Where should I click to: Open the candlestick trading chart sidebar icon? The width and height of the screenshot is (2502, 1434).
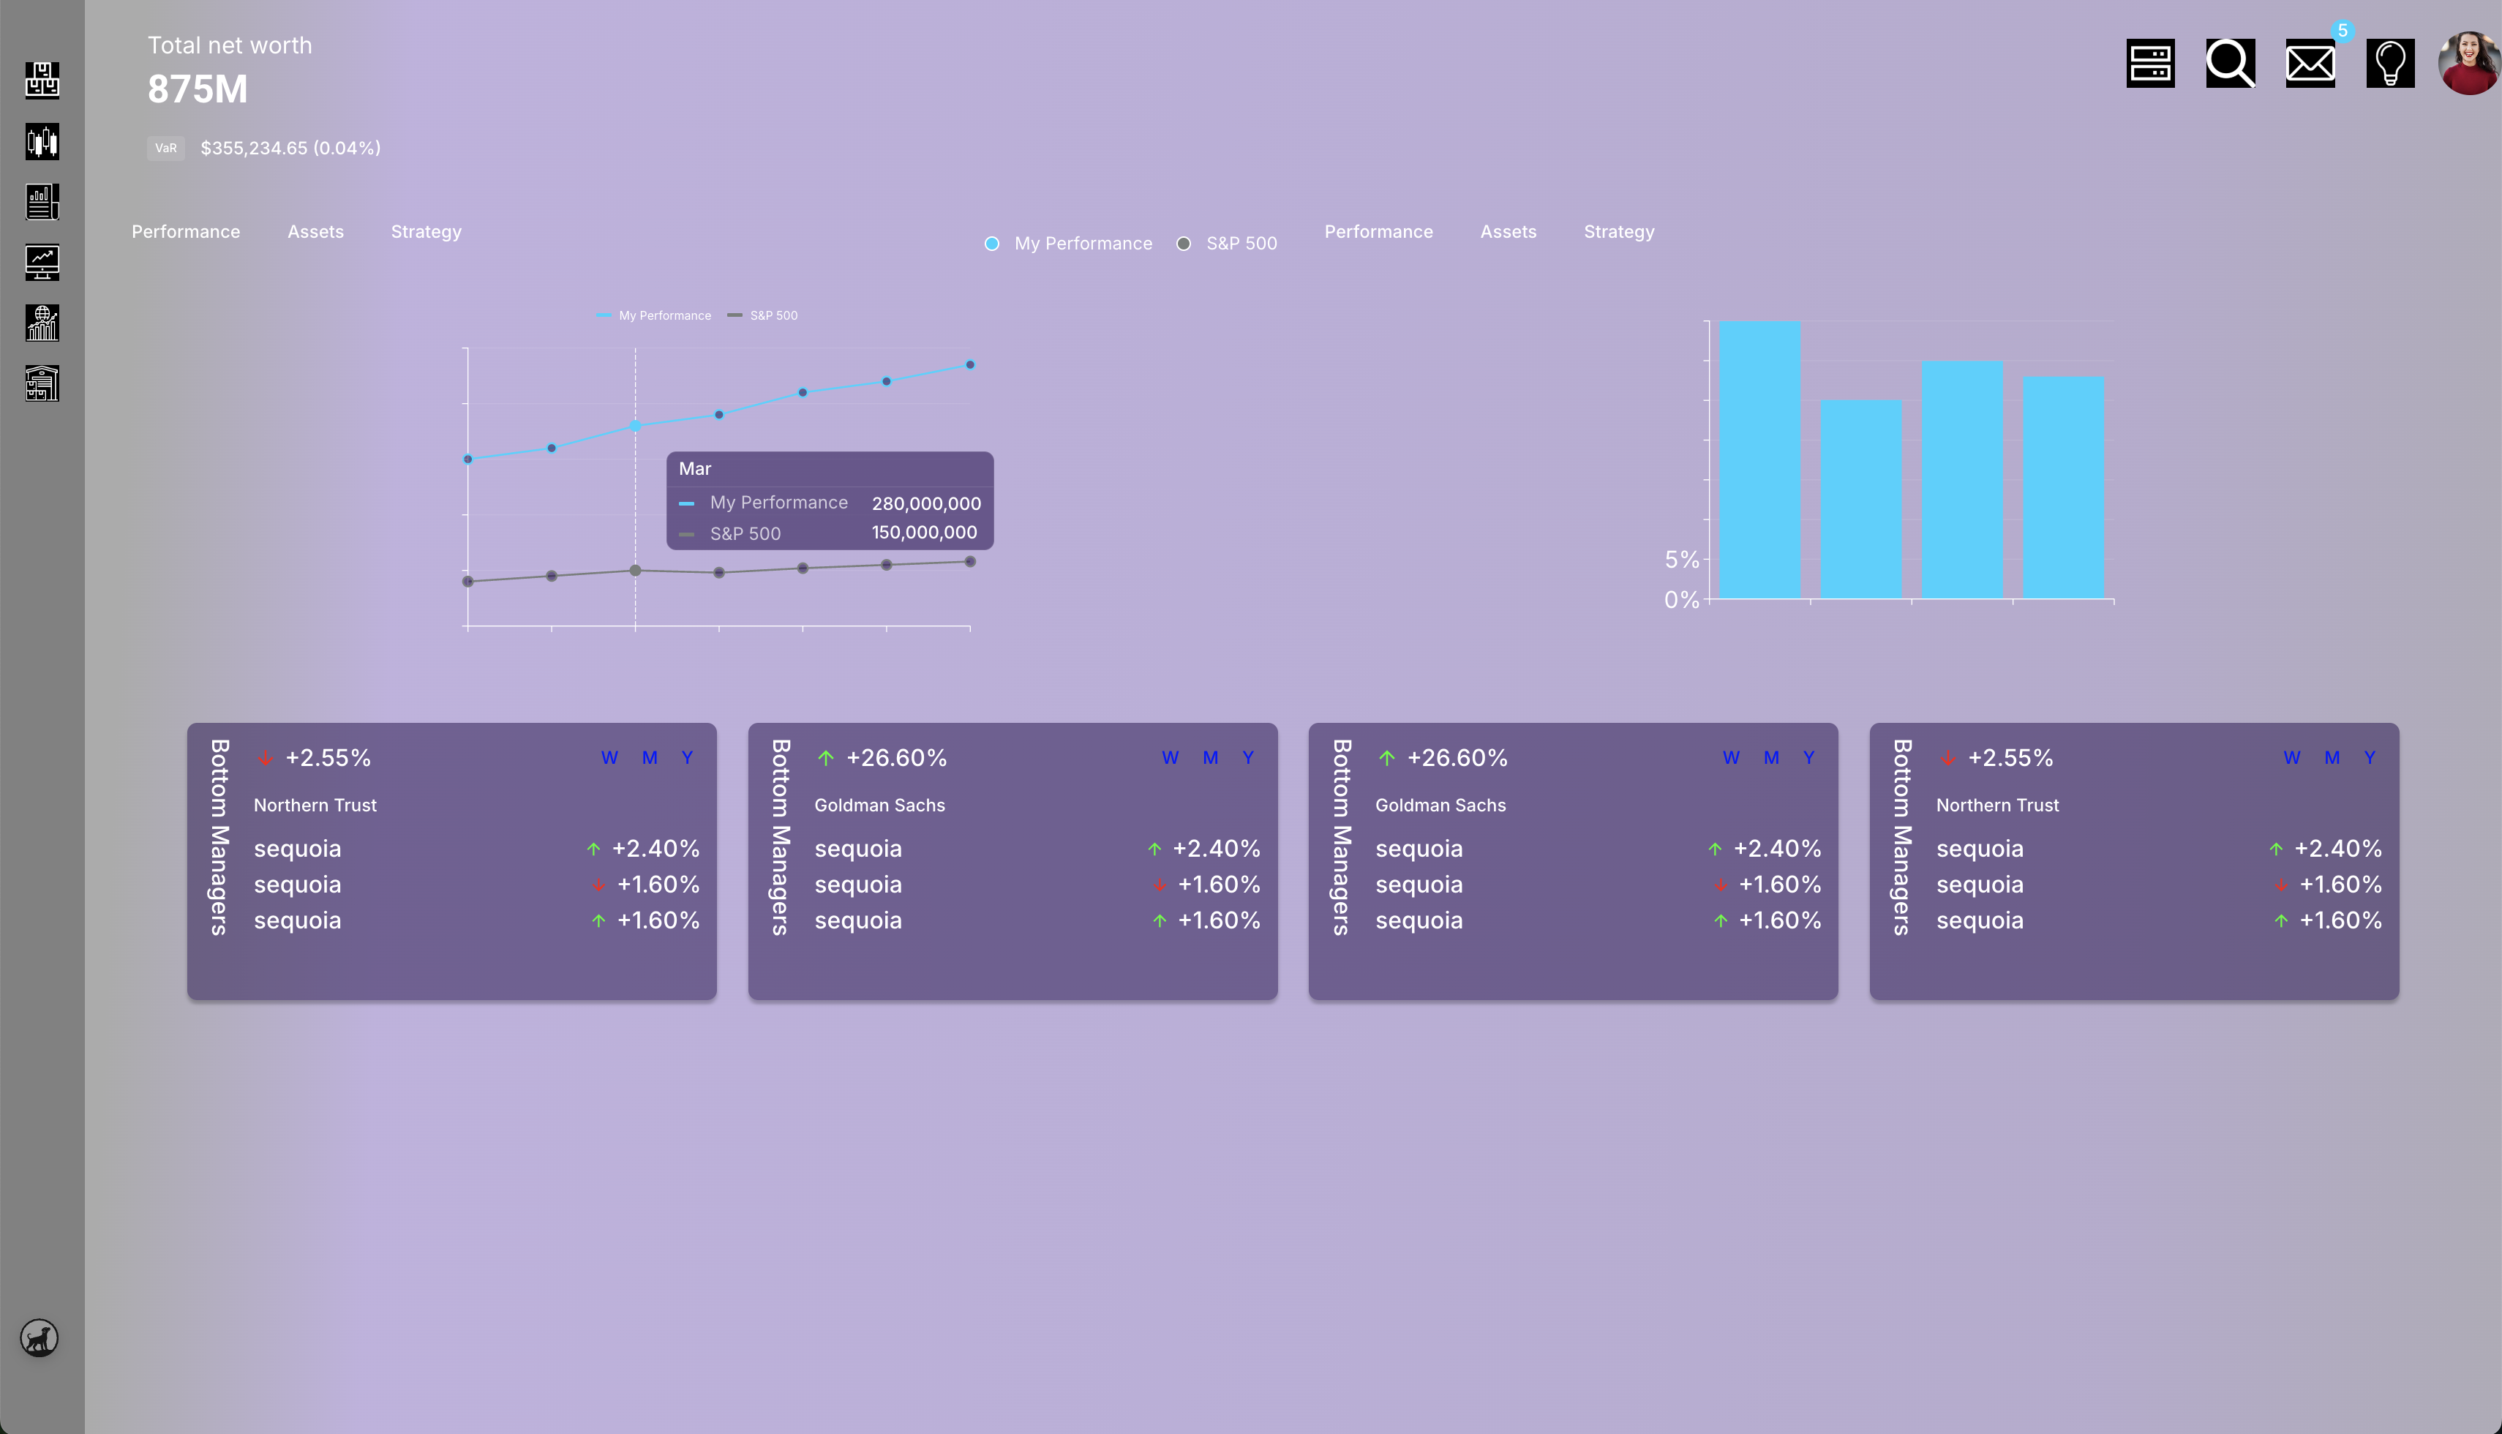[x=42, y=142]
